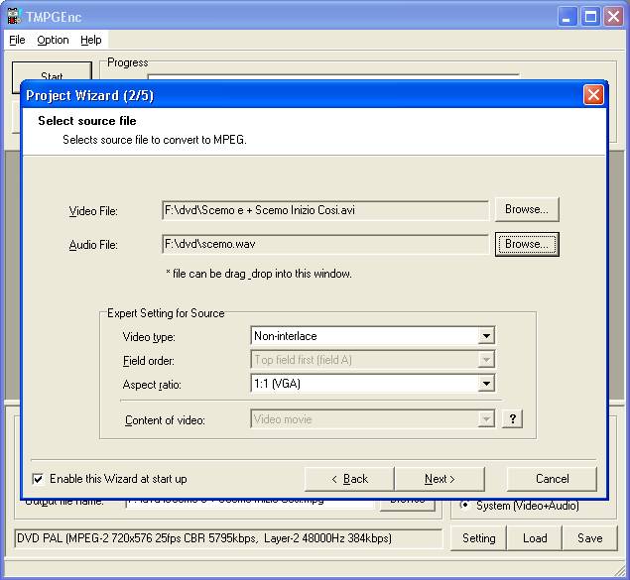Viewport: 630px width, 580px height.
Task: Maximize the TMPGEnc window
Action: tap(590, 17)
